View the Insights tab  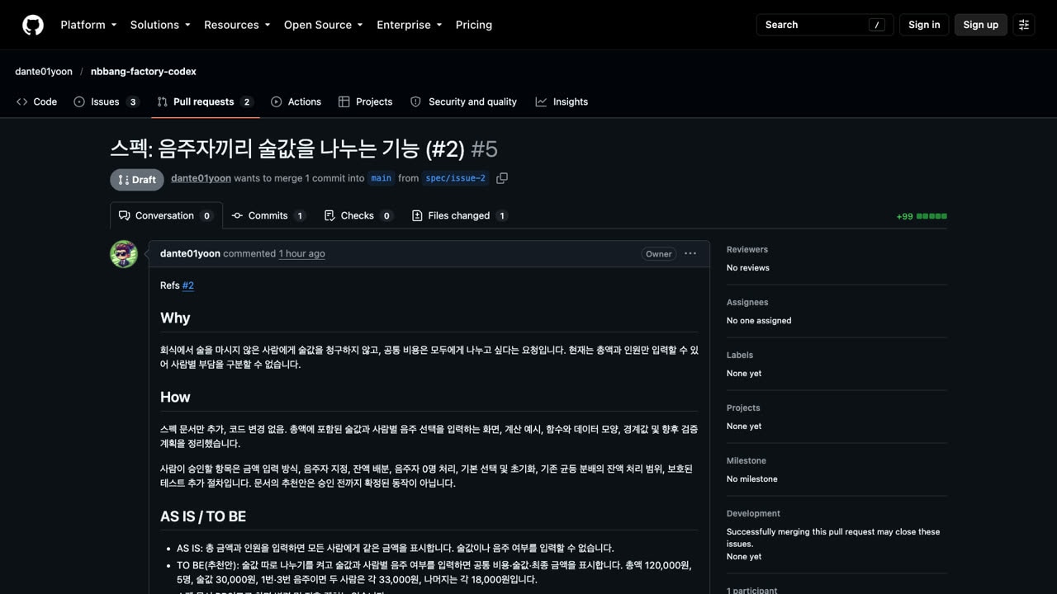pos(562,101)
